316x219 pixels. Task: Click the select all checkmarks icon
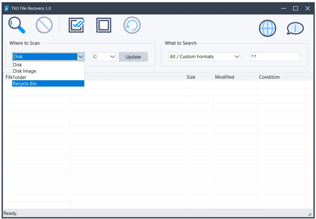click(x=76, y=25)
